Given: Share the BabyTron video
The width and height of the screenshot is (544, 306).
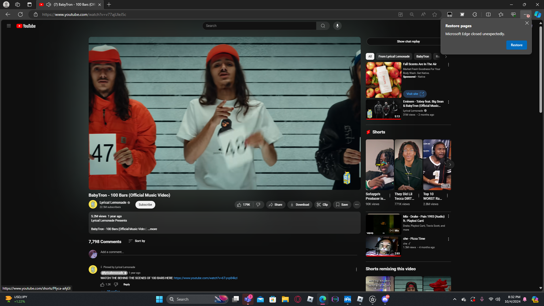Looking at the screenshot, I should click(x=275, y=205).
